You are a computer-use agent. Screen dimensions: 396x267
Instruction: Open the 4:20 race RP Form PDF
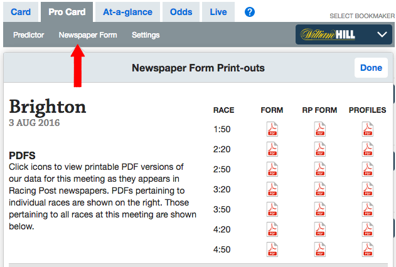pyautogui.click(x=319, y=229)
